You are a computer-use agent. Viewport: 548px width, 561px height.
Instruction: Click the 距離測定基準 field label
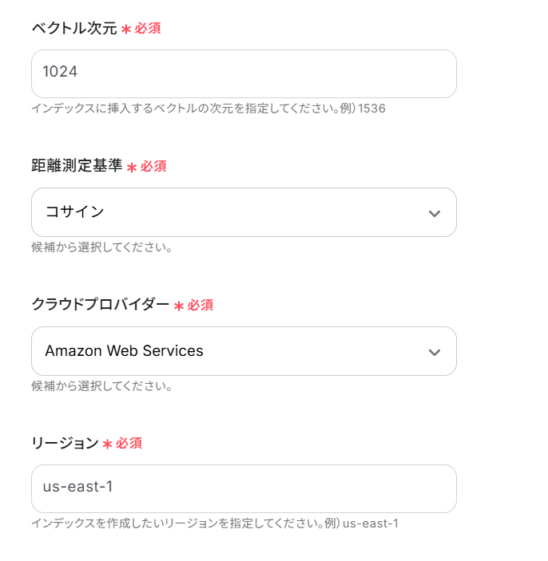click(77, 166)
